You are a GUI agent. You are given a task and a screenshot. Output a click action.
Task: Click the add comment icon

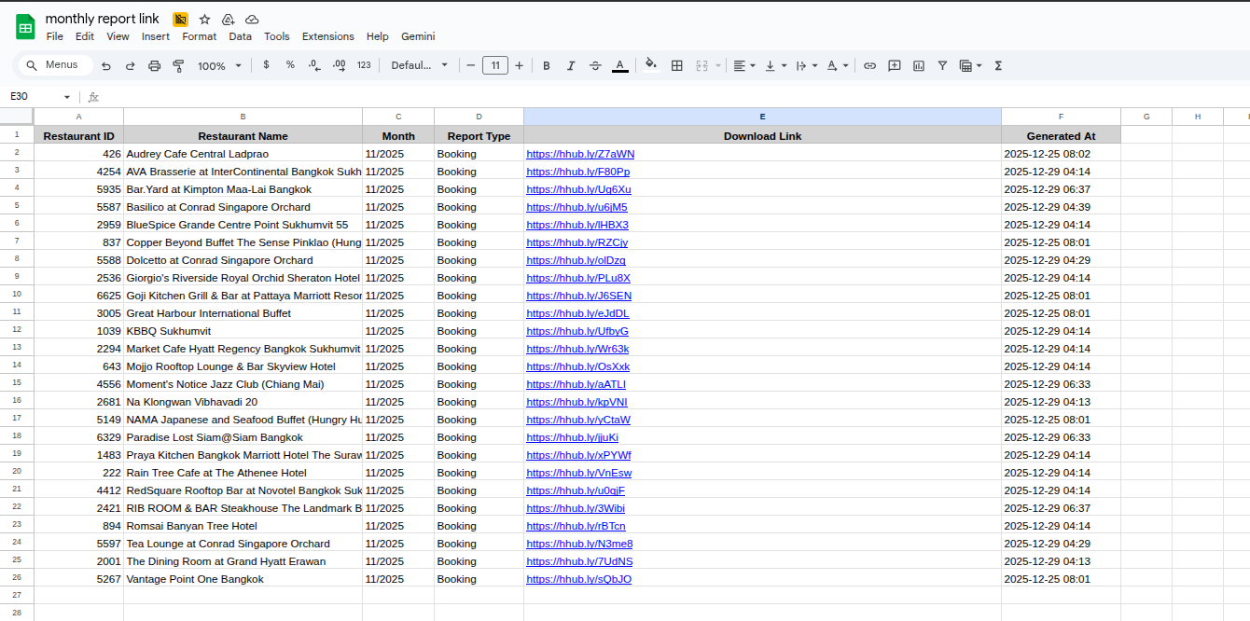coord(895,65)
